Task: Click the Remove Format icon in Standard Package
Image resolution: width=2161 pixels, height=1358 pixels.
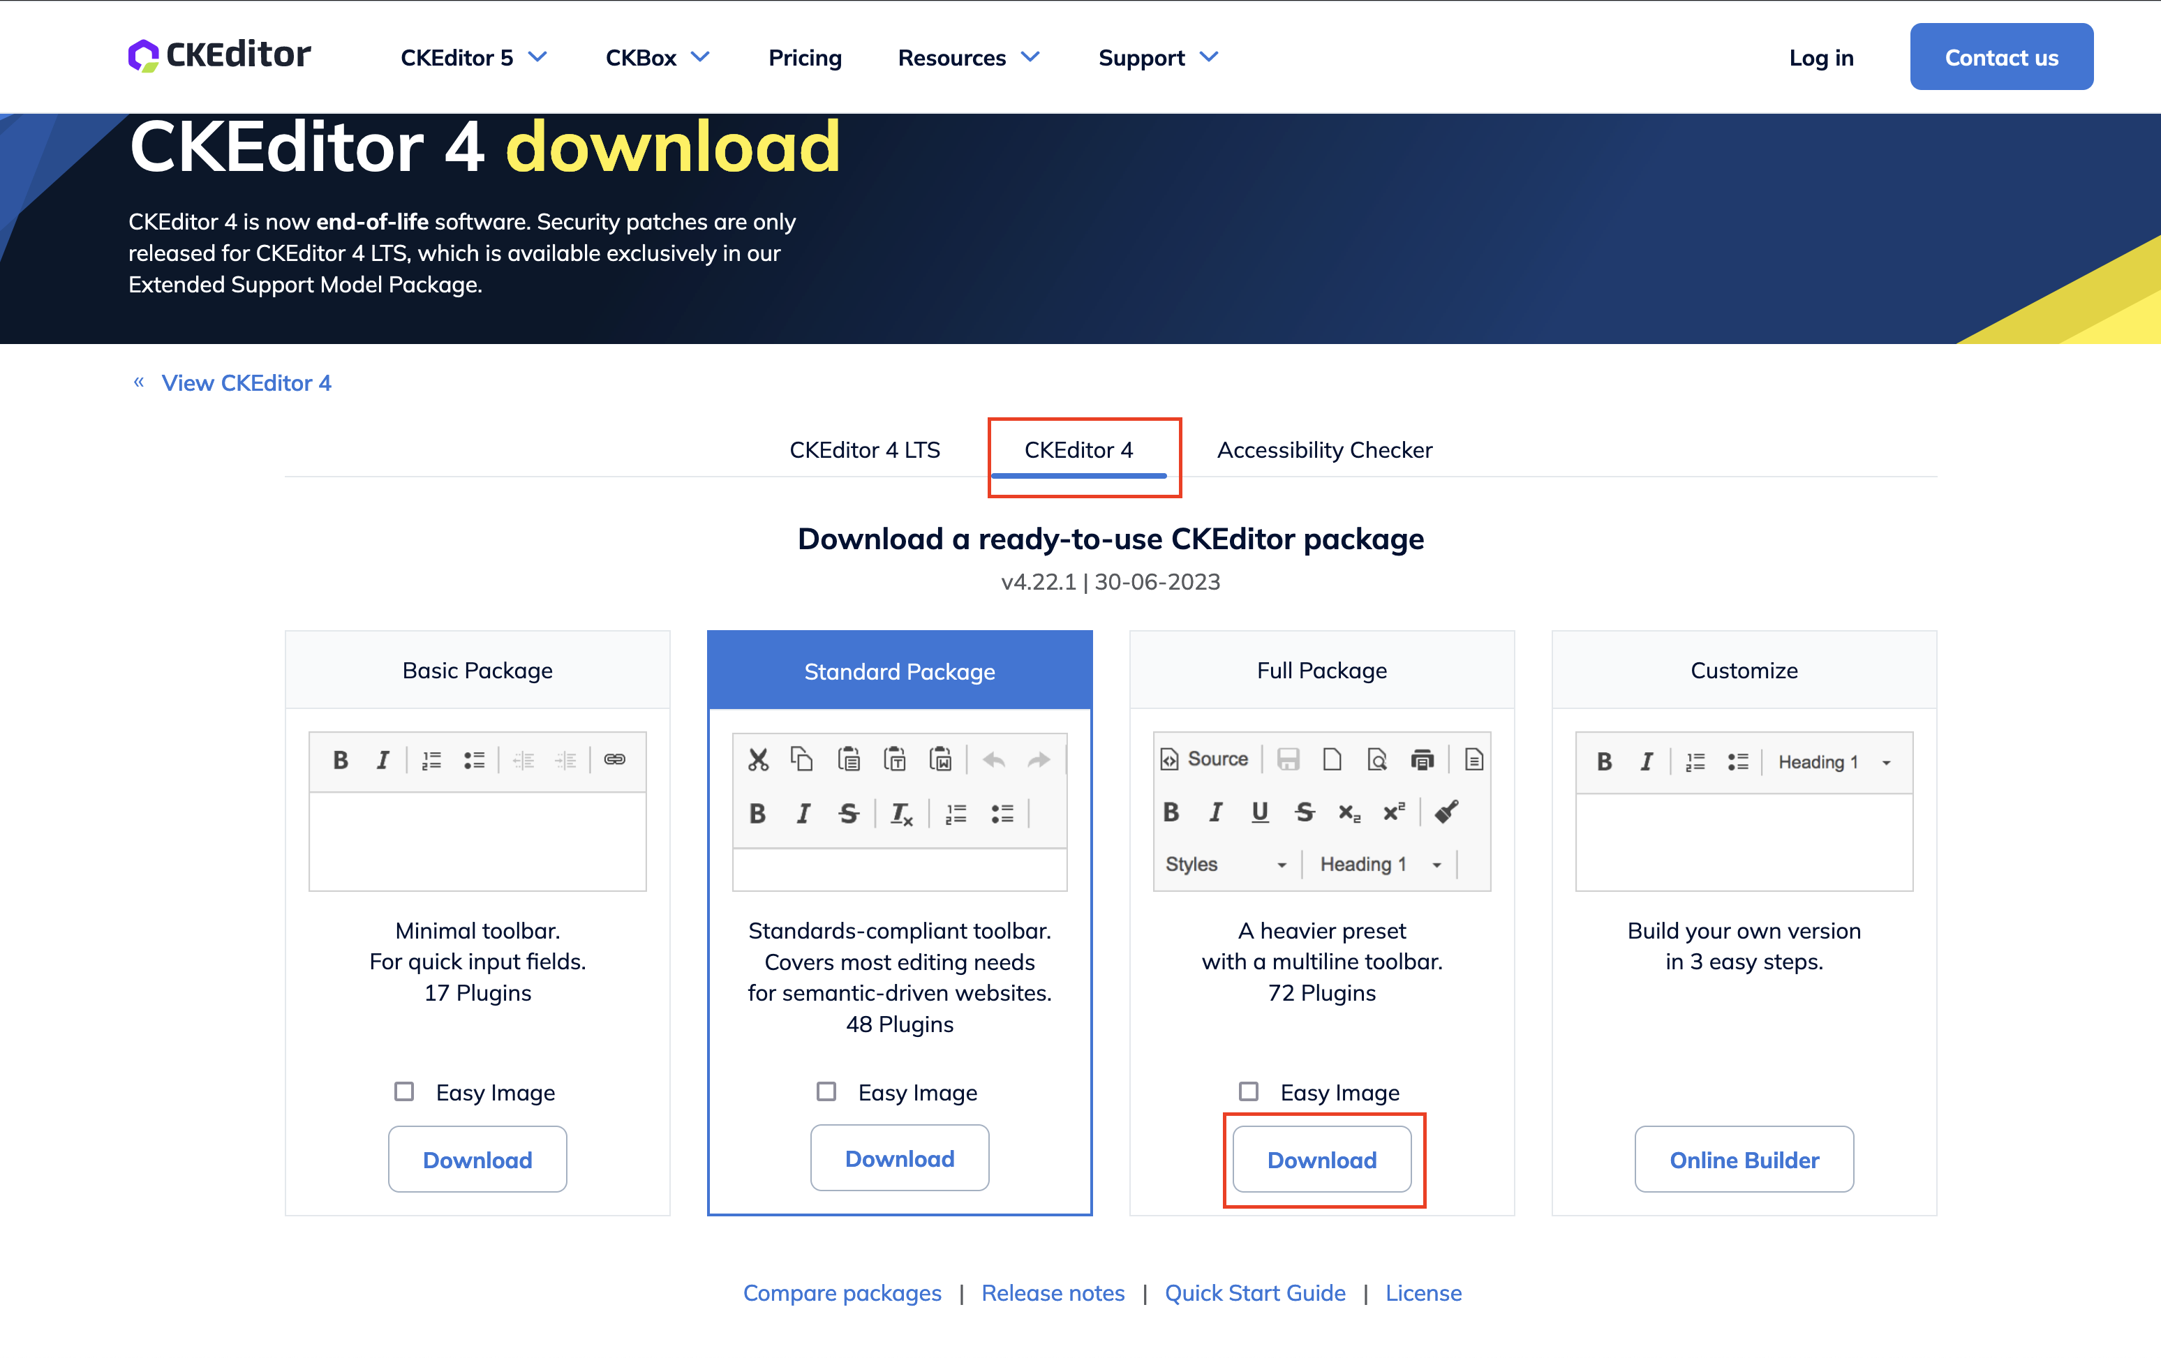Action: tap(901, 814)
